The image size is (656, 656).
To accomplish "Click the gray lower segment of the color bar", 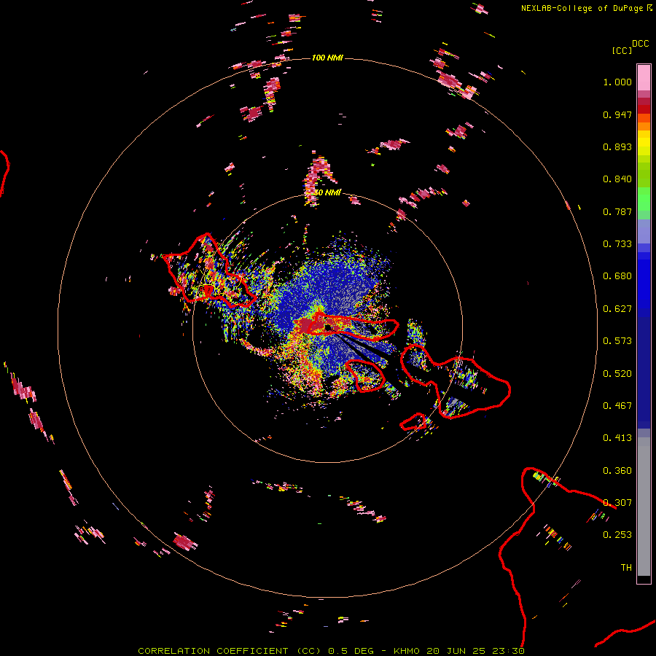I will tap(644, 507).
